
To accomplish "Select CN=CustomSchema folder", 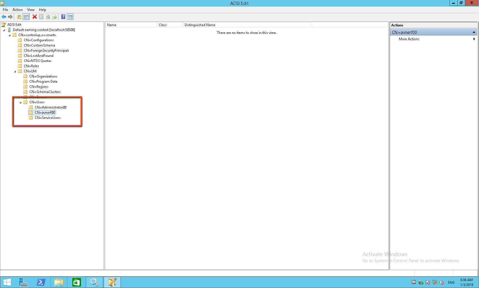I will click(x=39, y=45).
